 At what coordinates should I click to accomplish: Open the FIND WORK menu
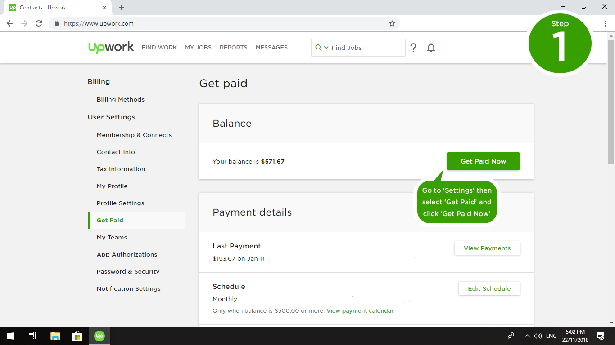click(159, 48)
